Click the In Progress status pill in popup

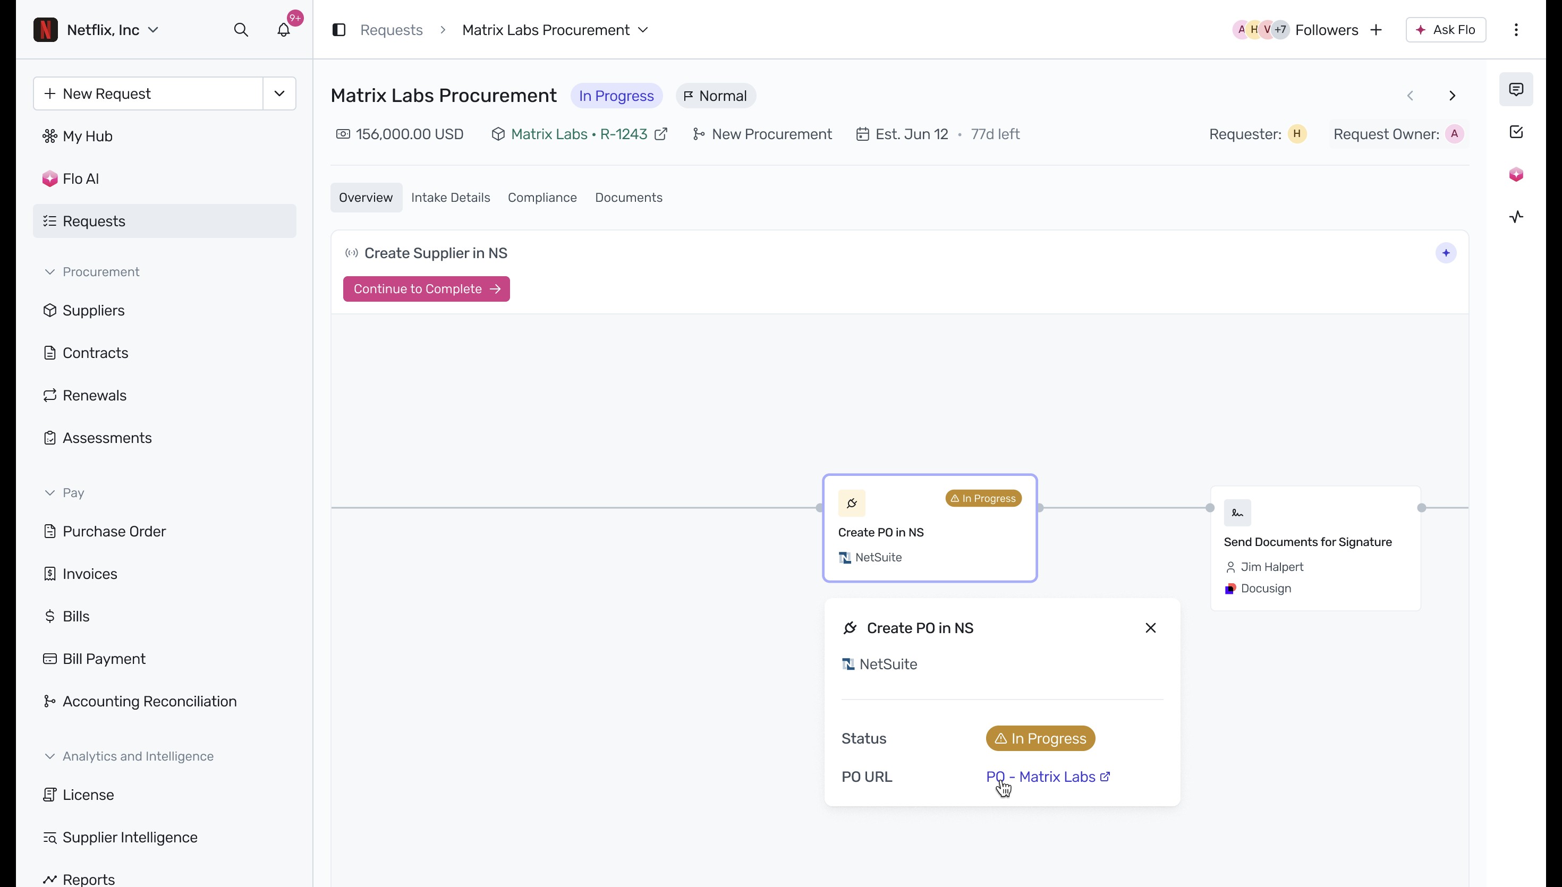pos(1040,738)
